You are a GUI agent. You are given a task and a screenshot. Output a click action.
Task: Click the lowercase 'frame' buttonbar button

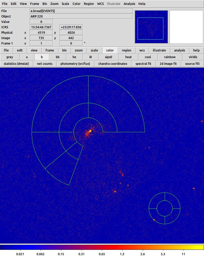(50, 50)
